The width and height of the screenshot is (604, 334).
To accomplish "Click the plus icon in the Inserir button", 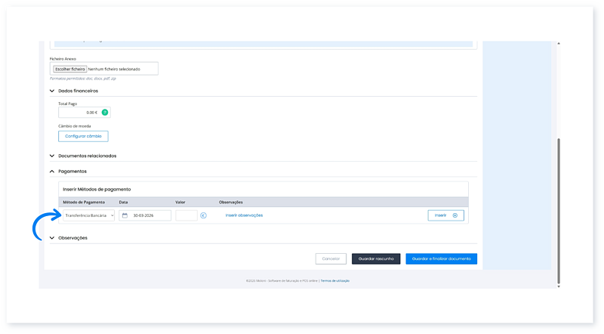I will (455, 215).
